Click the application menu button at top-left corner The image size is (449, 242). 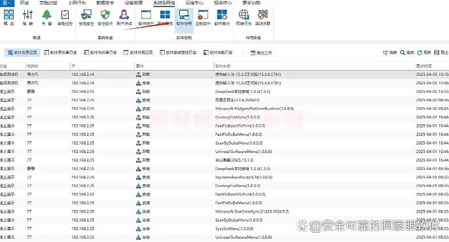coord(7,3)
